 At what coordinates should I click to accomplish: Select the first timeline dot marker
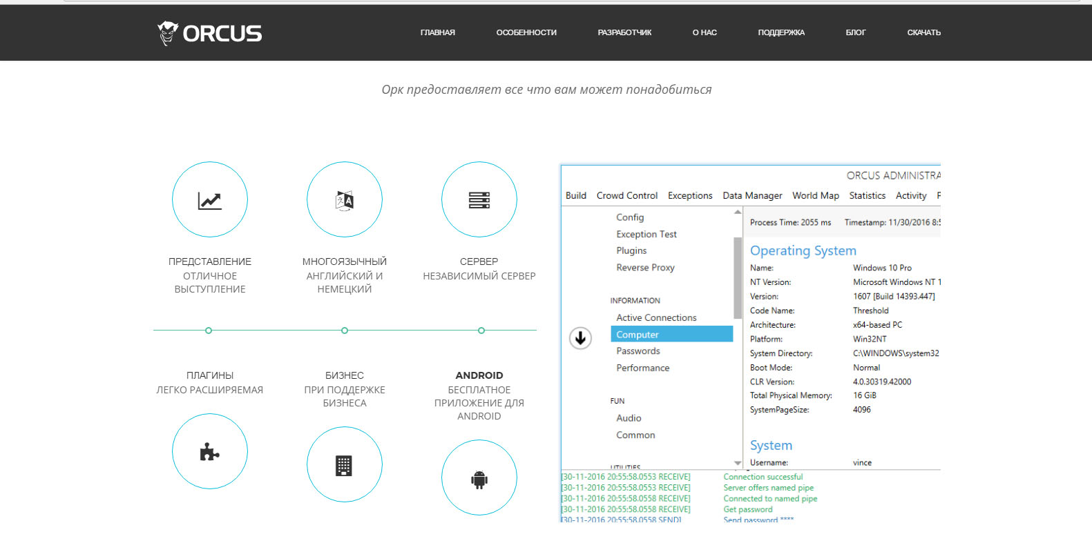click(x=209, y=331)
